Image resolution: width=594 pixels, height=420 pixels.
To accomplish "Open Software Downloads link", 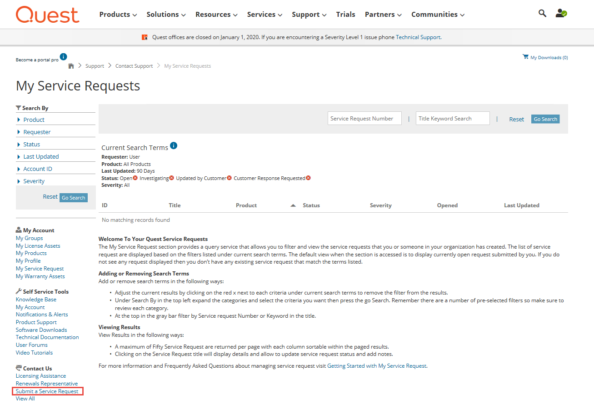I will point(41,330).
